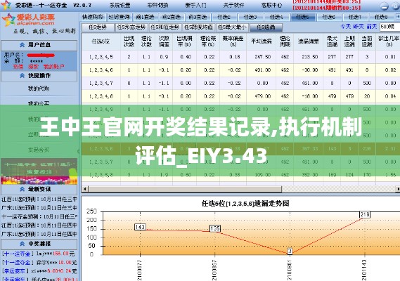The height and width of the screenshot is (281, 400).
Task: Collapse the 用户信息 panel chevron
Action: pos(22,45)
